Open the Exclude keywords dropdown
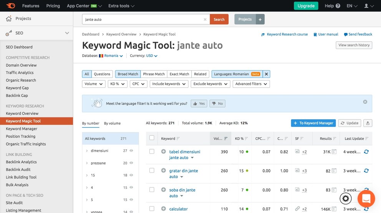Viewport: 381px width, 213px height. point(210,84)
